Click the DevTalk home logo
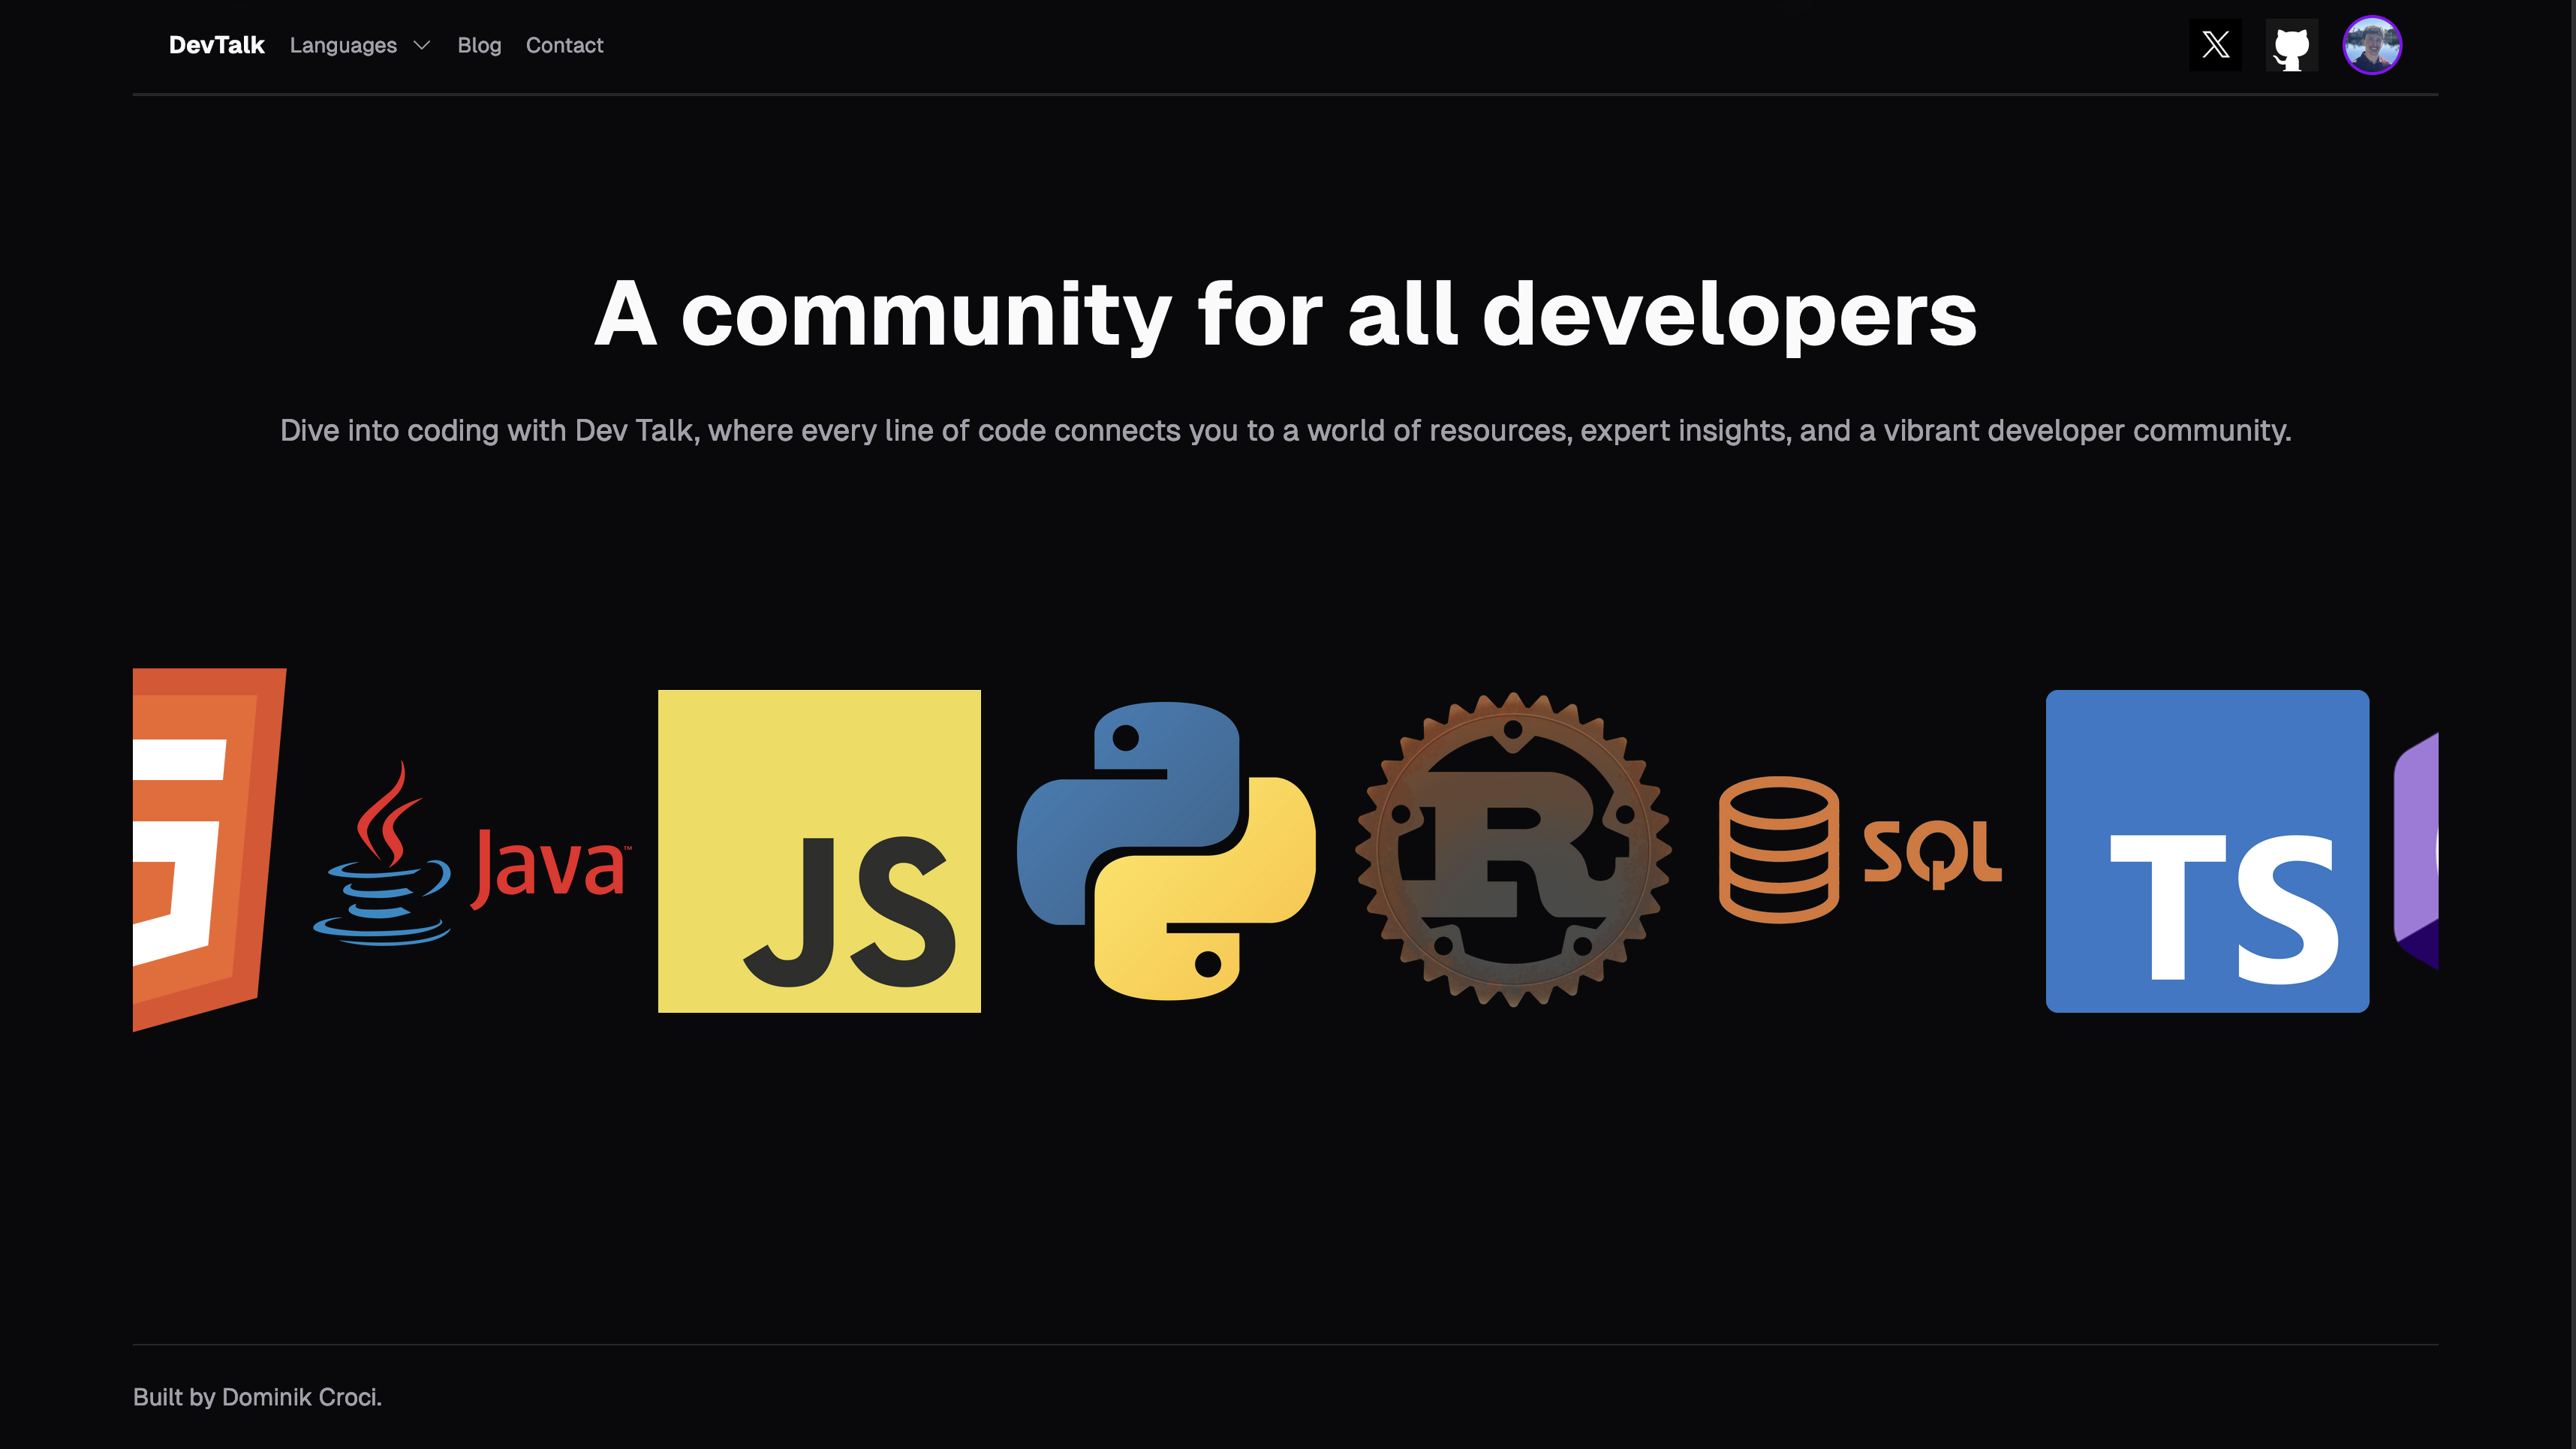Viewport: 2576px width, 1449px height. [216, 45]
